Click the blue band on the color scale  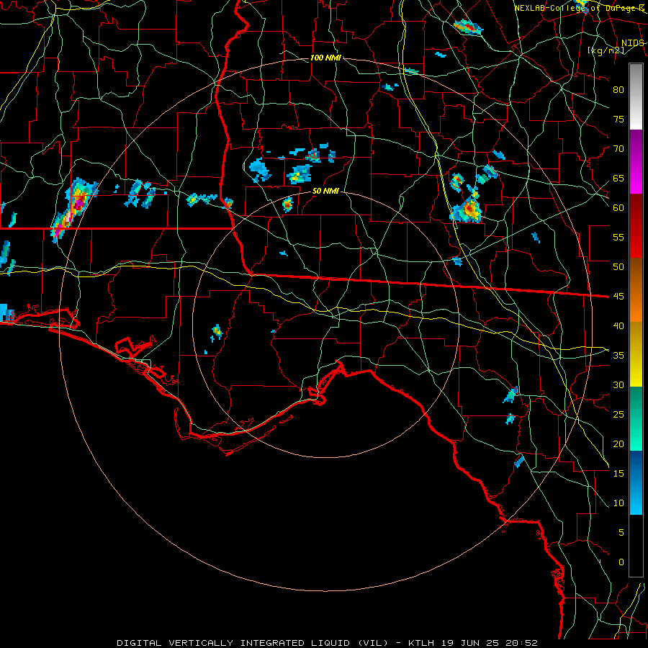click(636, 482)
